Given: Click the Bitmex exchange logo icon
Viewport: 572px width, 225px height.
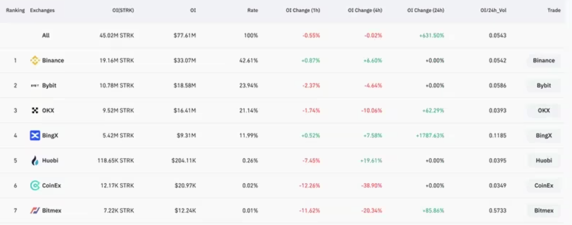Looking at the screenshot, I should point(34,211).
